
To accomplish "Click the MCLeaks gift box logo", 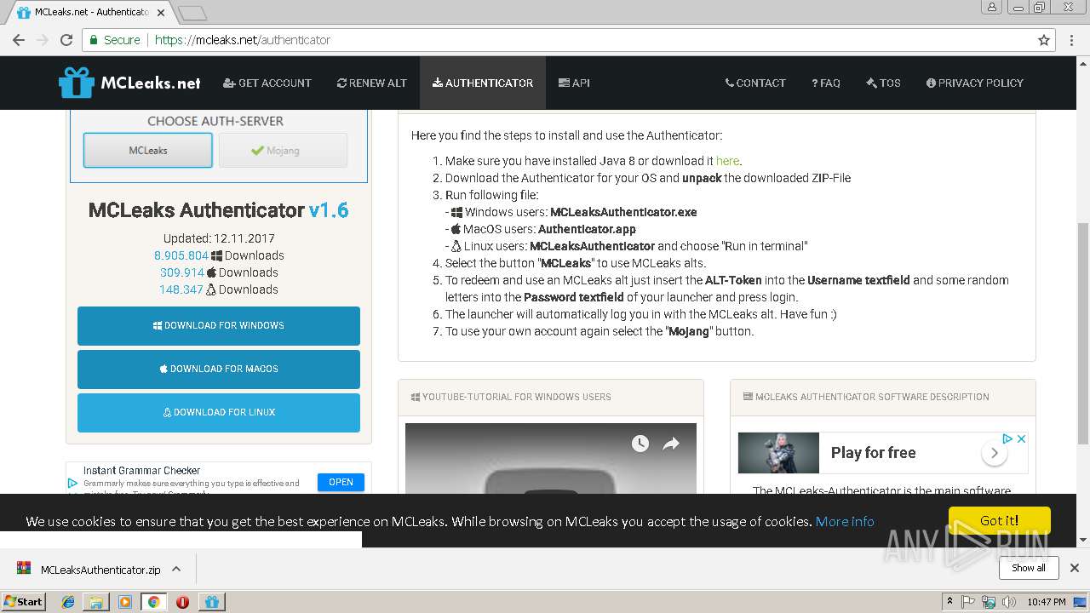I will tap(76, 83).
